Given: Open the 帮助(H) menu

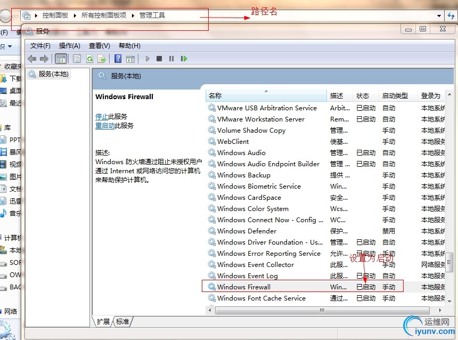Looking at the screenshot, I should pos(129,46).
